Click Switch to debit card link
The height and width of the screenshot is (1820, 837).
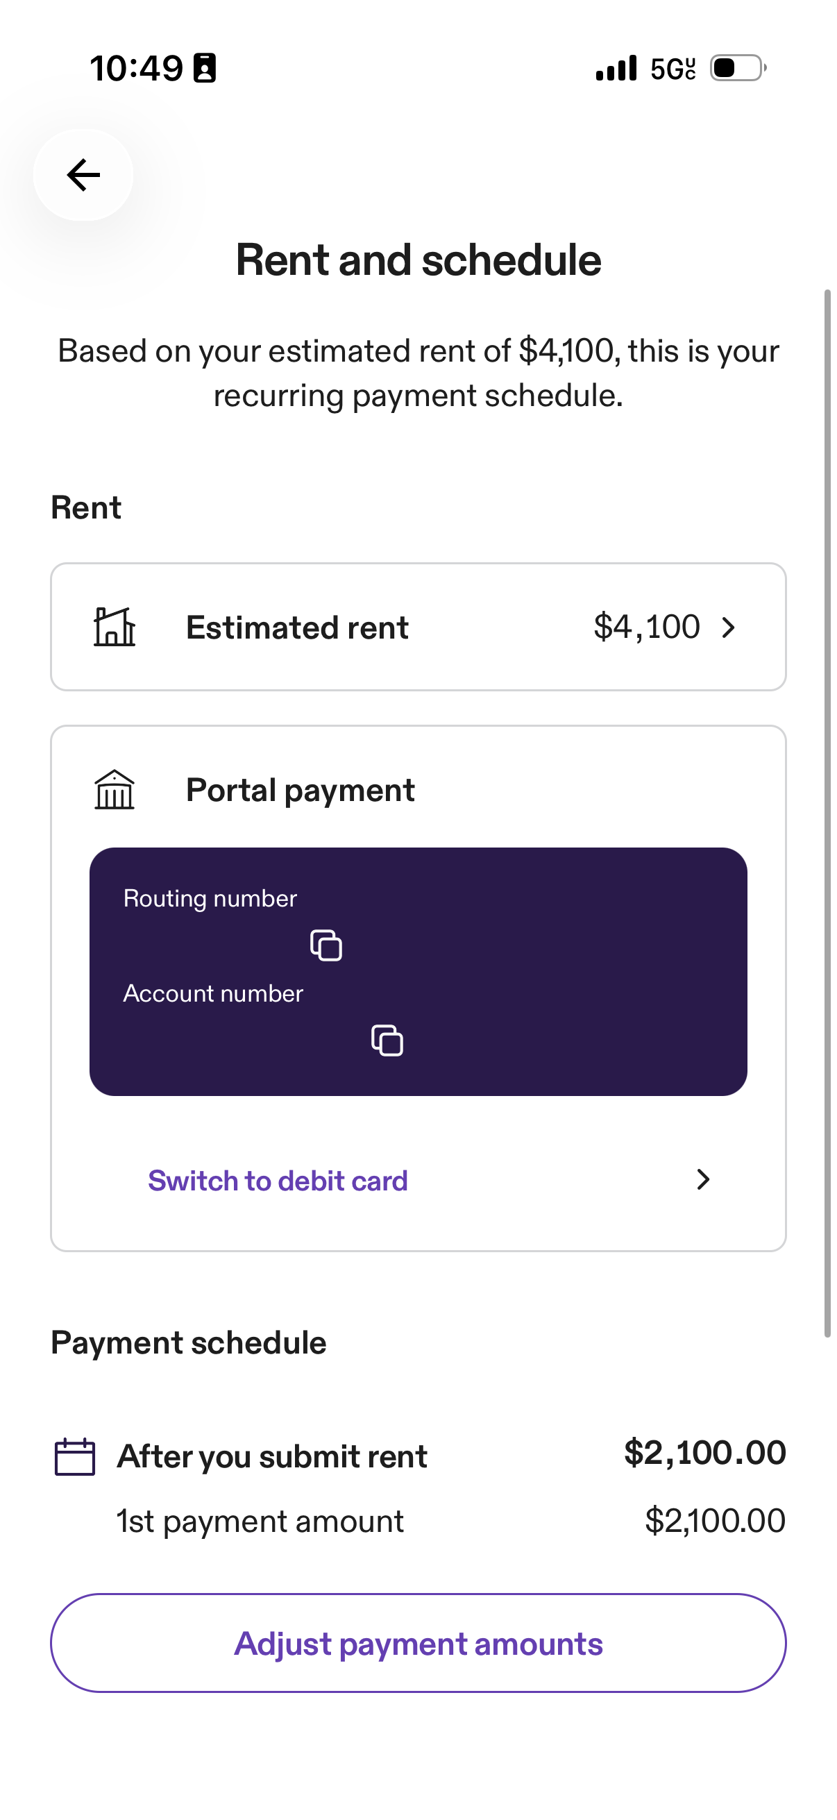pos(278,1181)
